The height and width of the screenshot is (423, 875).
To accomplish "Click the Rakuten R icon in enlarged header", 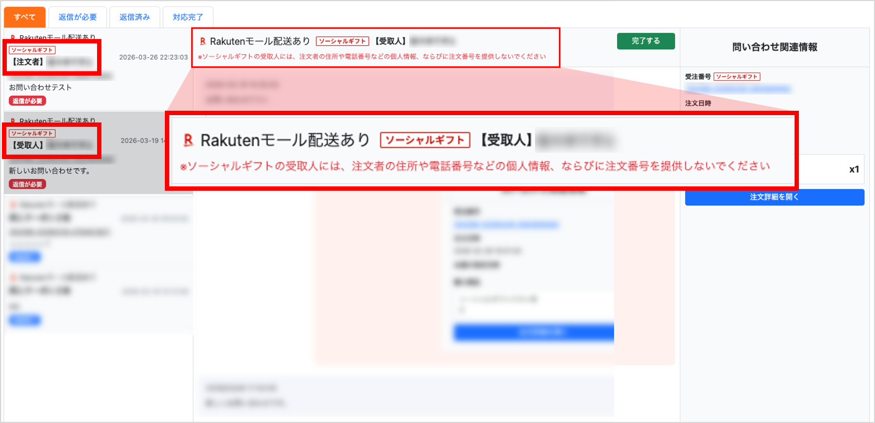I will coord(188,141).
